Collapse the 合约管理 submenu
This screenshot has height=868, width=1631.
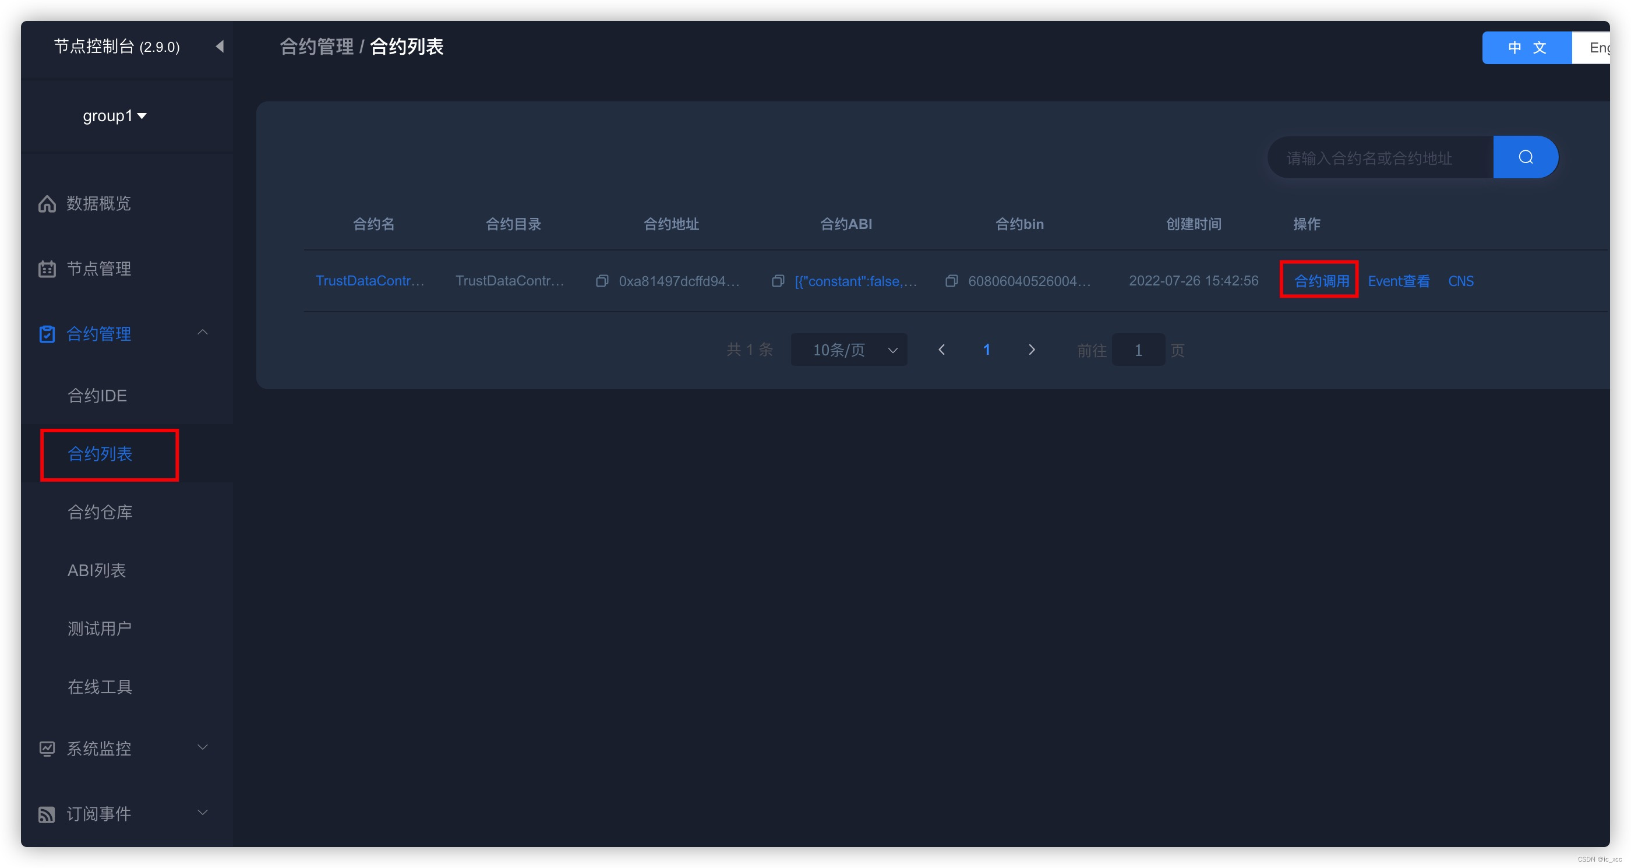click(x=203, y=333)
